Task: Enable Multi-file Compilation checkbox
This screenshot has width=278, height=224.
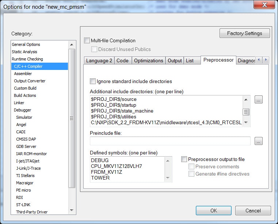Action: (x=87, y=40)
